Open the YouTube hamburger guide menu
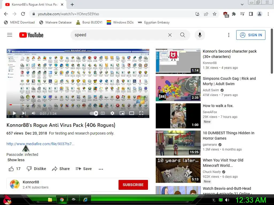The height and width of the screenshot is (205, 274). click(x=10, y=35)
